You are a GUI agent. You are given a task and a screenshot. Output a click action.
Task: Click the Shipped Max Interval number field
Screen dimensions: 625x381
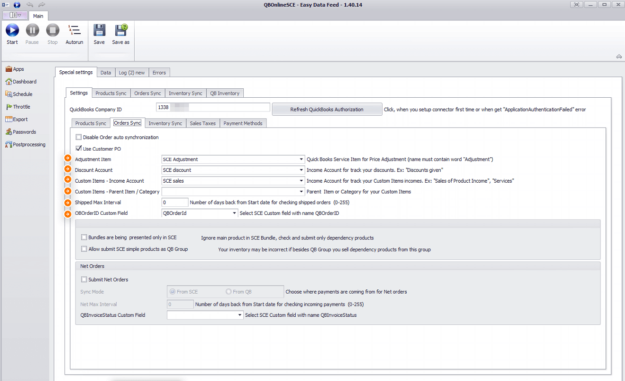[x=175, y=203]
